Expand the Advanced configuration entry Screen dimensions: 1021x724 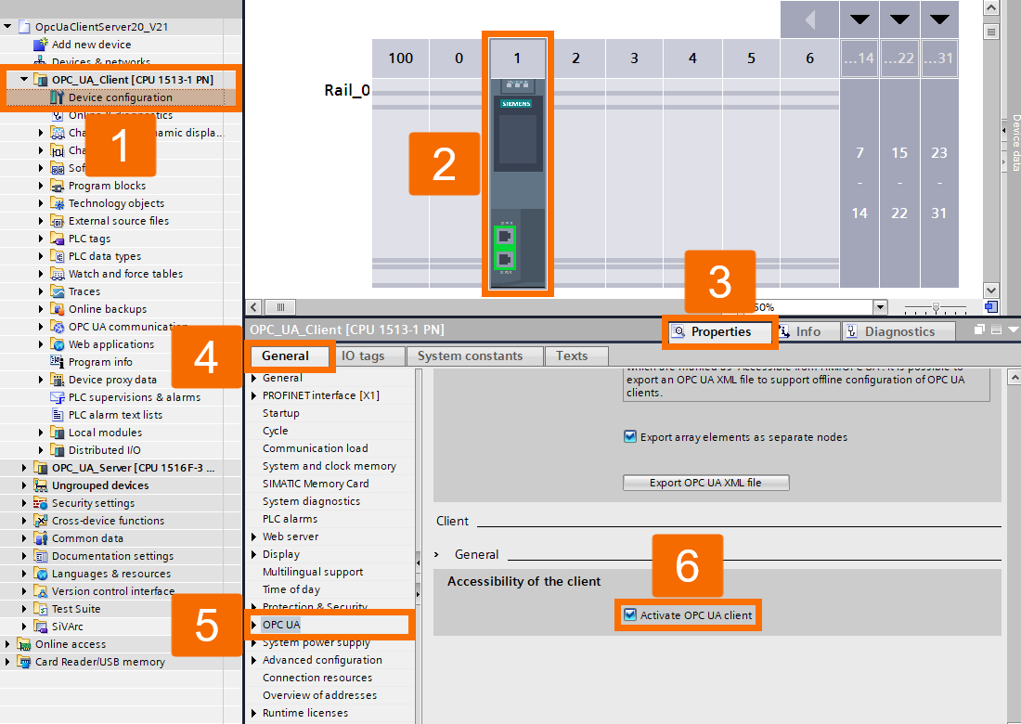(x=254, y=660)
